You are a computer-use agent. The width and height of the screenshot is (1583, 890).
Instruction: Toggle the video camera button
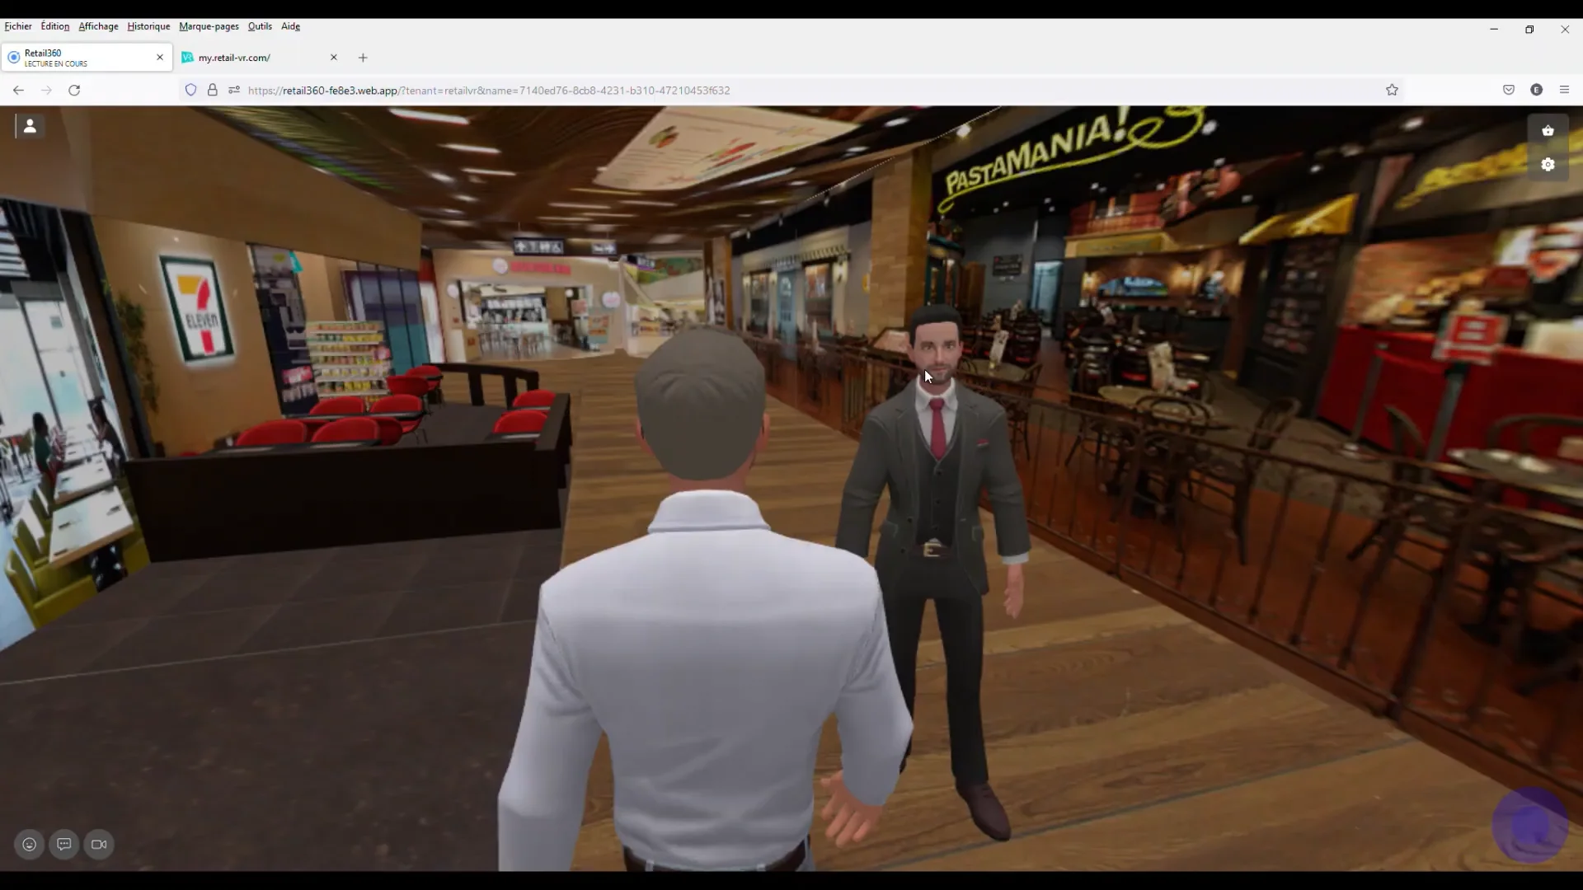99,844
